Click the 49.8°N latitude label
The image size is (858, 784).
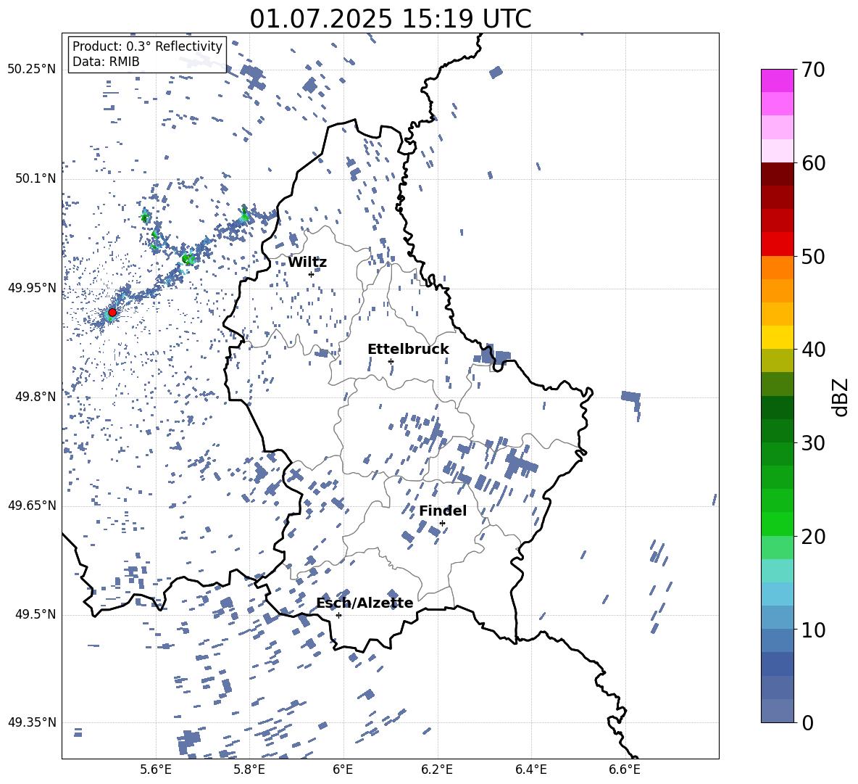[x=36, y=397]
